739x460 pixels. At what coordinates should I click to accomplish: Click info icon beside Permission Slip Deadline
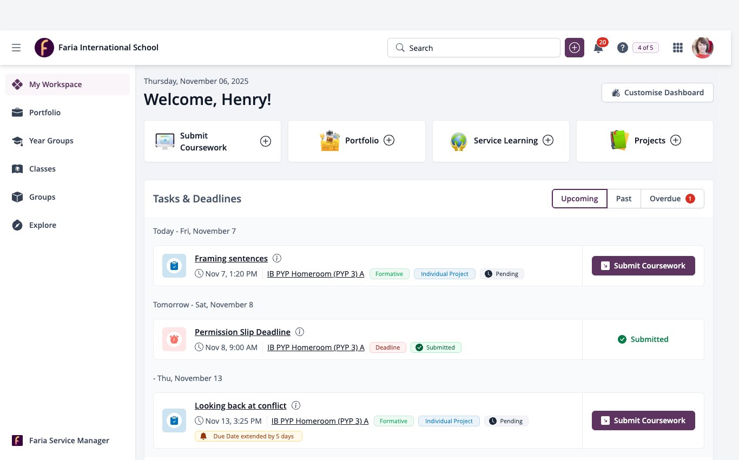[300, 332]
